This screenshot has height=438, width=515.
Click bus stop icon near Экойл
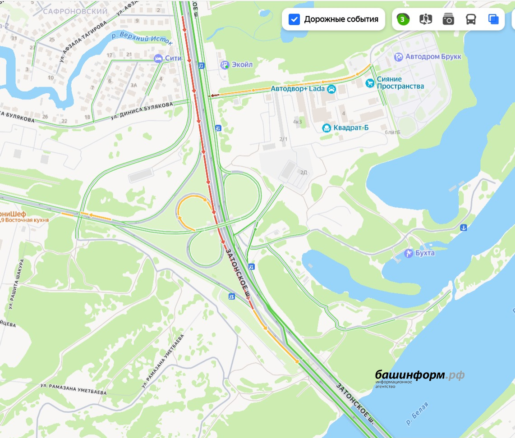click(x=201, y=66)
